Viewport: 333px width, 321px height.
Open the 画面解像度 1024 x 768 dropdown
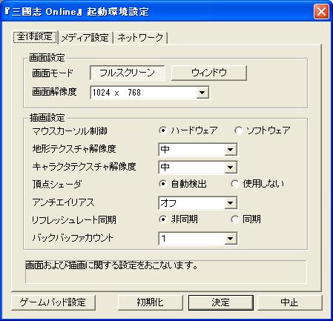[x=150, y=93]
